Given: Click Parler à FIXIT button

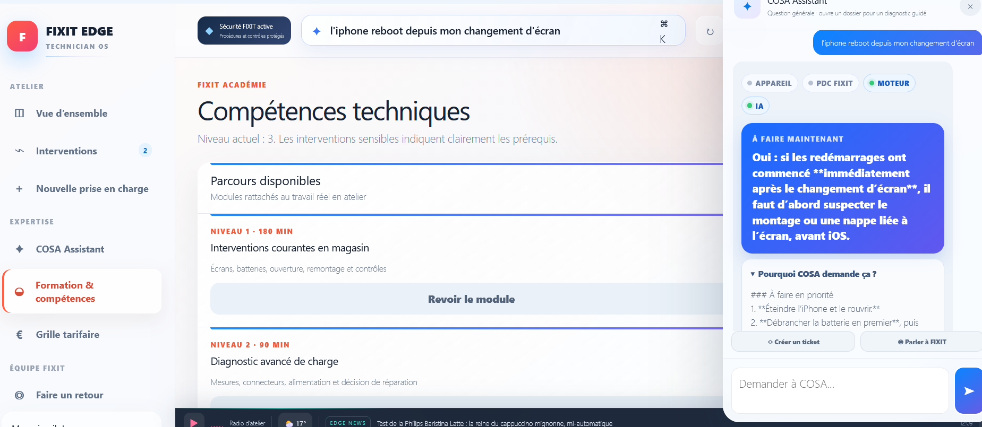Looking at the screenshot, I should pyautogui.click(x=921, y=342).
